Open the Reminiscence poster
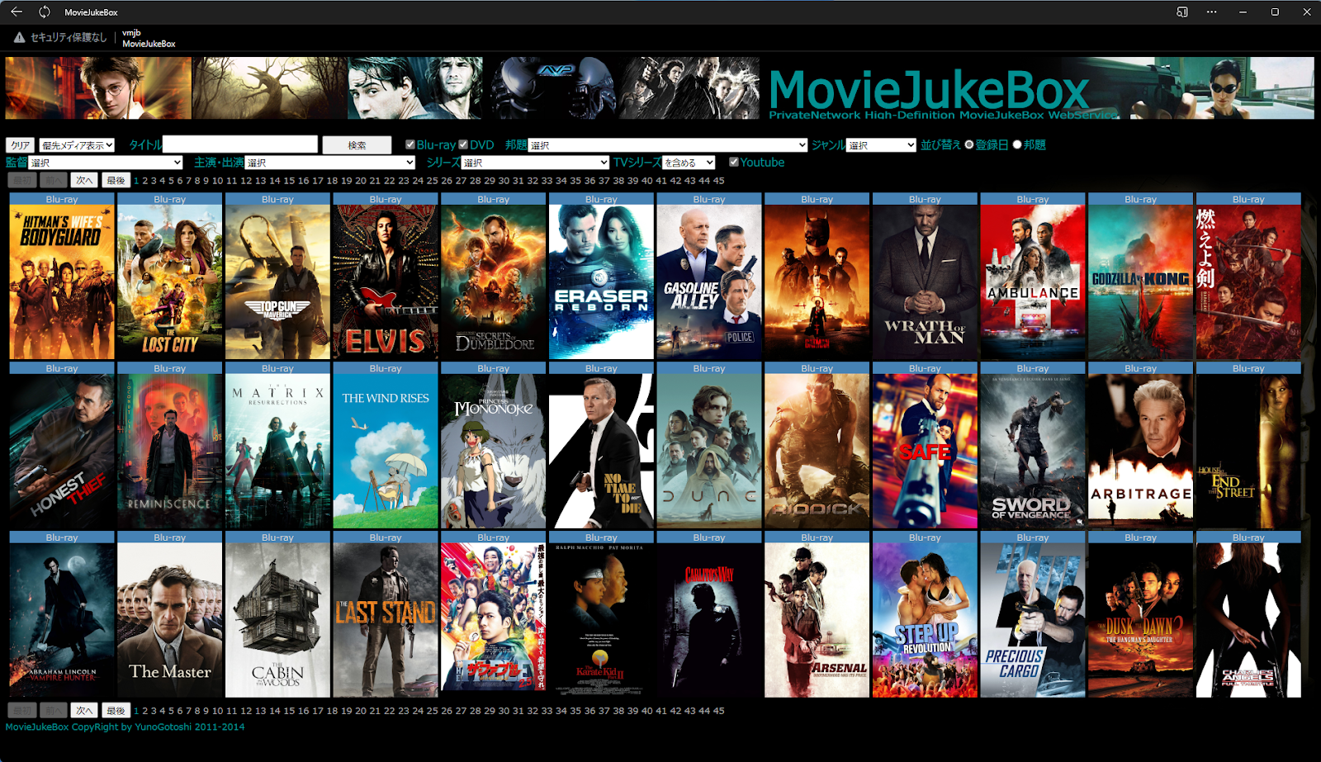1321x762 pixels. [x=169, y=451]
